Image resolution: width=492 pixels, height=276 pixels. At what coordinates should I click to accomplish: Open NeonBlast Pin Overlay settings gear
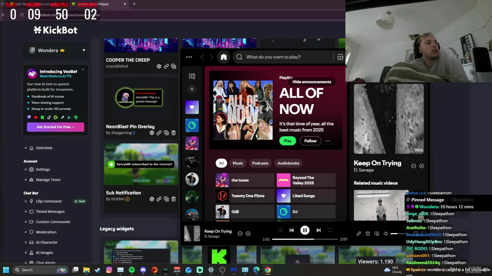coord(152,133)
